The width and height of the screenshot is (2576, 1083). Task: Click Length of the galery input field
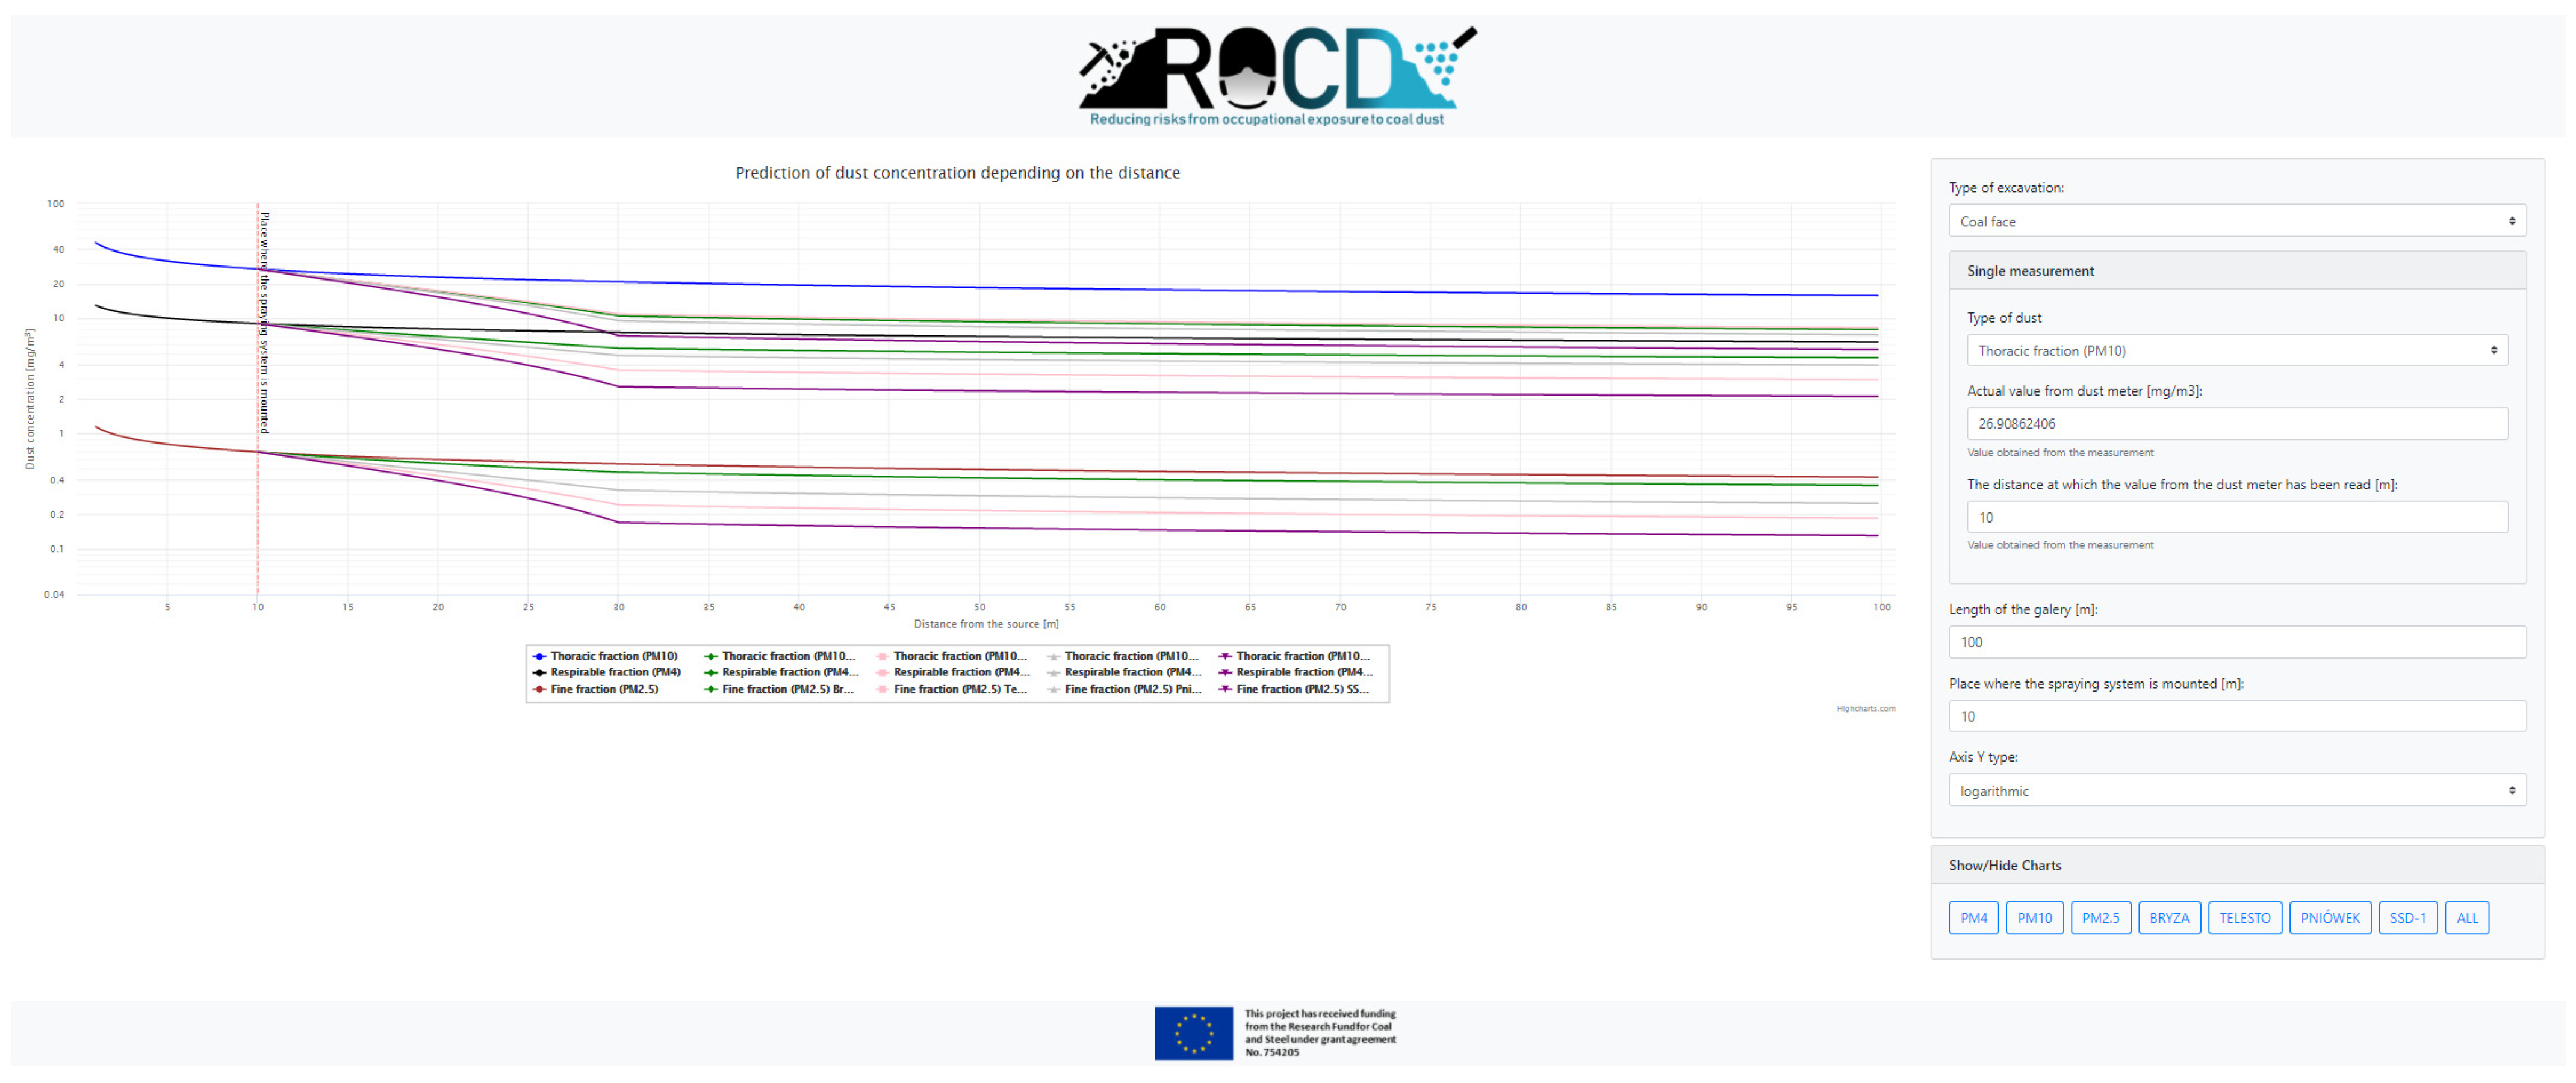click(2236, 642)
